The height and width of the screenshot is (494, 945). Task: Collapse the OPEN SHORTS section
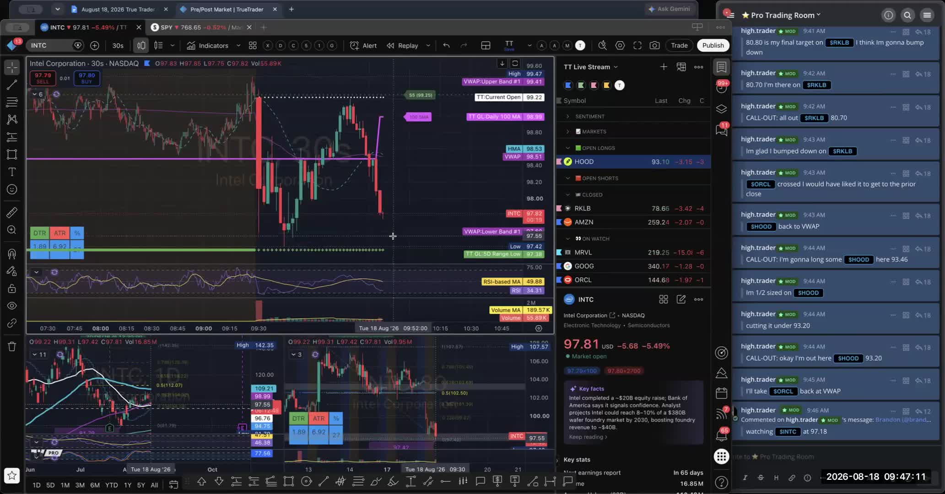coord(568,178)
